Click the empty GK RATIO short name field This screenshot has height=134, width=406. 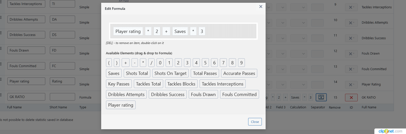click(62, 97)
